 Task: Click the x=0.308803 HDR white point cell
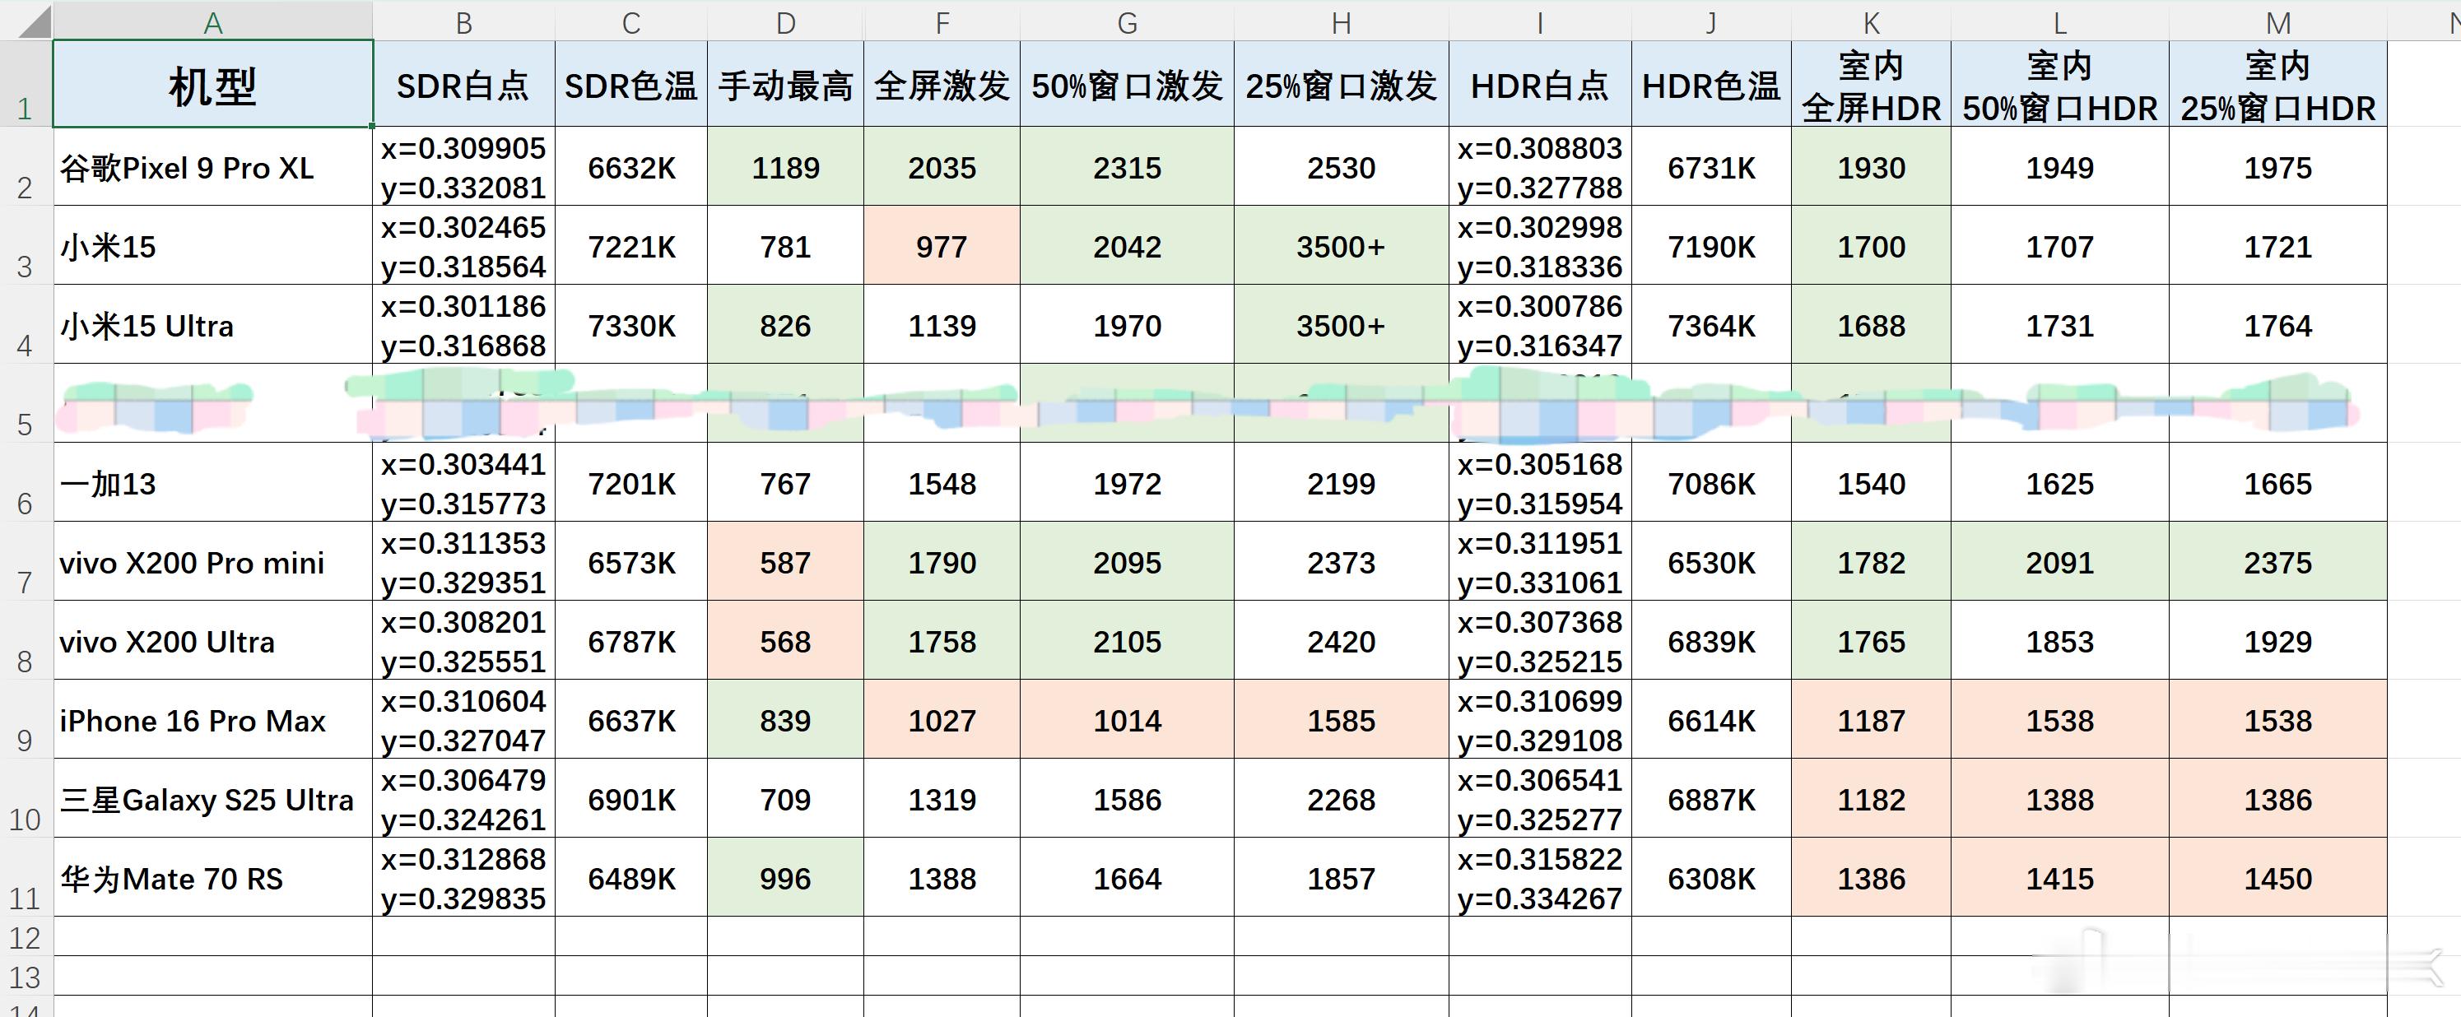click(1540, 167)
